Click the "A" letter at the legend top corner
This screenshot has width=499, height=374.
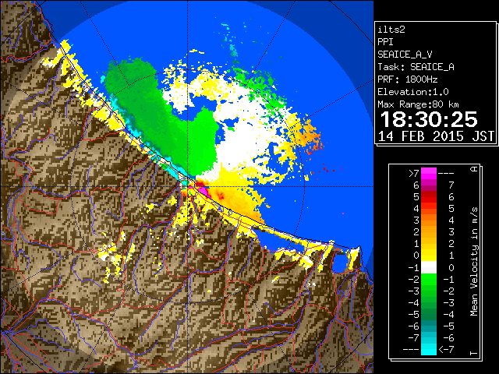click(x=474, y=169)
